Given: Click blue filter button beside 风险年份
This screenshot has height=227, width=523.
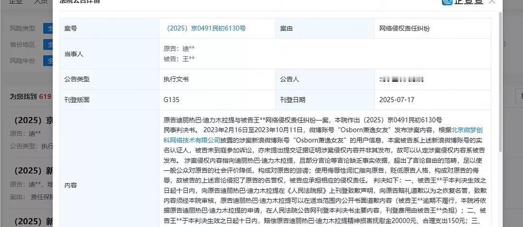Looking at the screenshot, I should pyautogui.click(x=48, y=61).
